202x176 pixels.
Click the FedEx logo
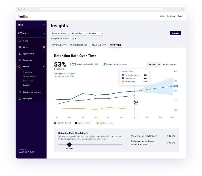[23, 16]
